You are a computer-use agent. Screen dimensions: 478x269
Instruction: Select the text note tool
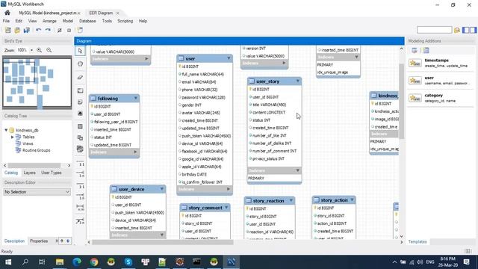point(80,102)
